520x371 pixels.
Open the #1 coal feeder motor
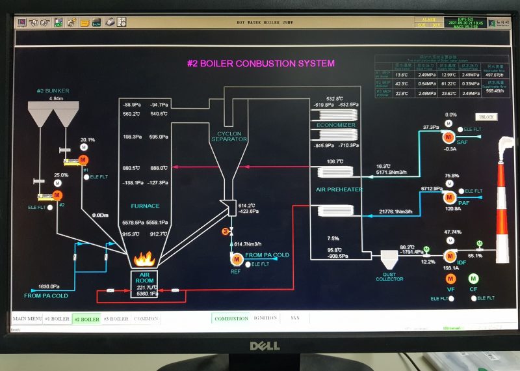(84, 159)
